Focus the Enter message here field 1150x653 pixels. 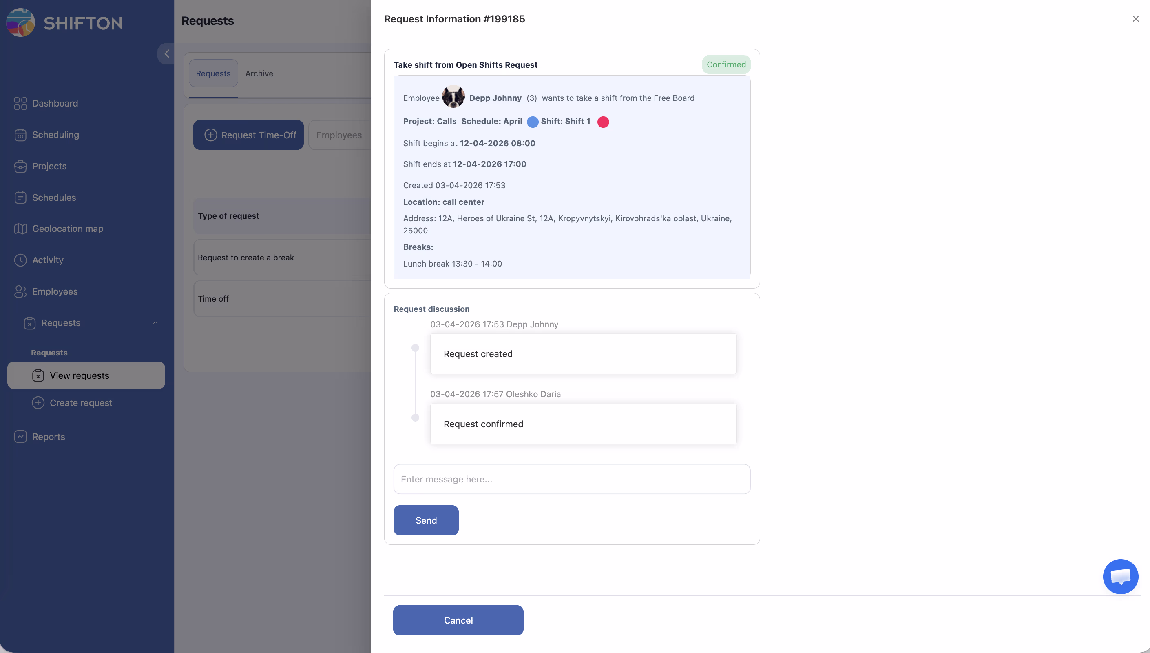(572, 479)
